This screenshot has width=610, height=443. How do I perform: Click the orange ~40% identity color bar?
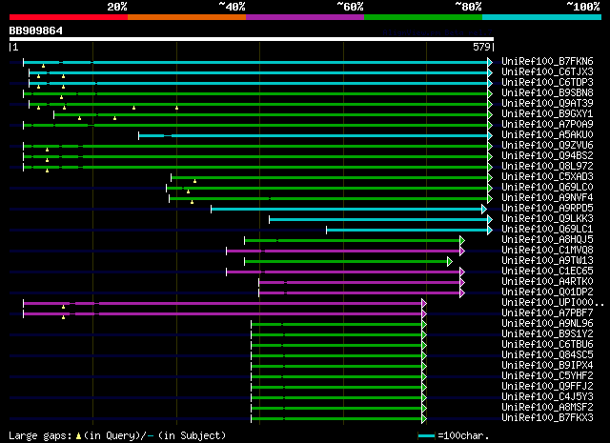187,17
